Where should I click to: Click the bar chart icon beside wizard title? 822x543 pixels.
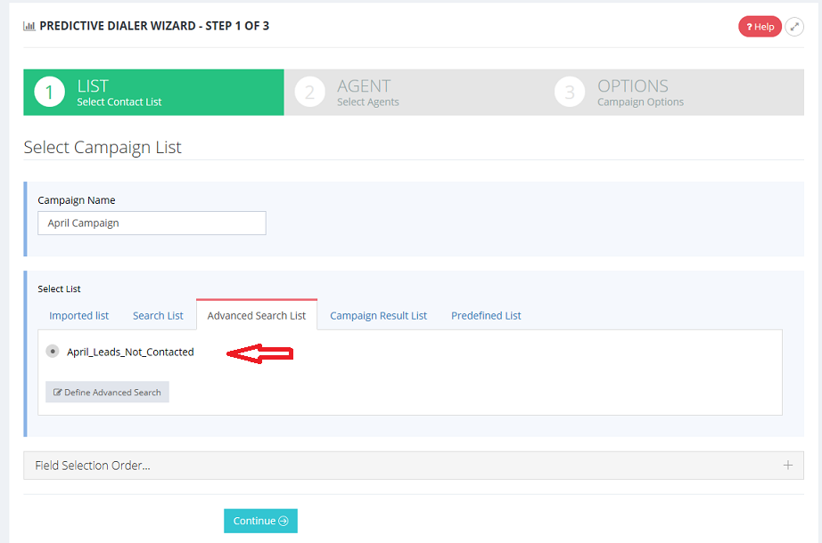coord(29,27)
